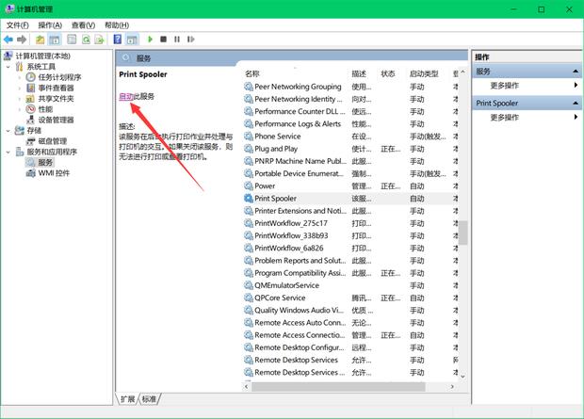
Task: Click the 启动 link to start service
Action: pos(125,96)
